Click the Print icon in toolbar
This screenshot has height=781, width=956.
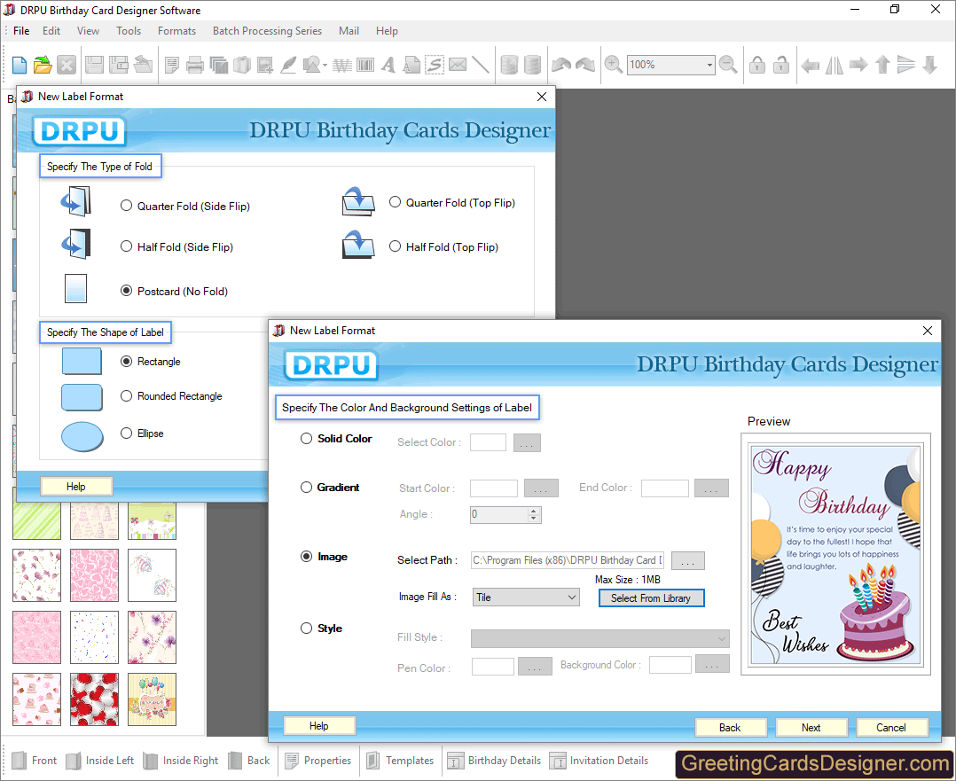tap(194, 65)
